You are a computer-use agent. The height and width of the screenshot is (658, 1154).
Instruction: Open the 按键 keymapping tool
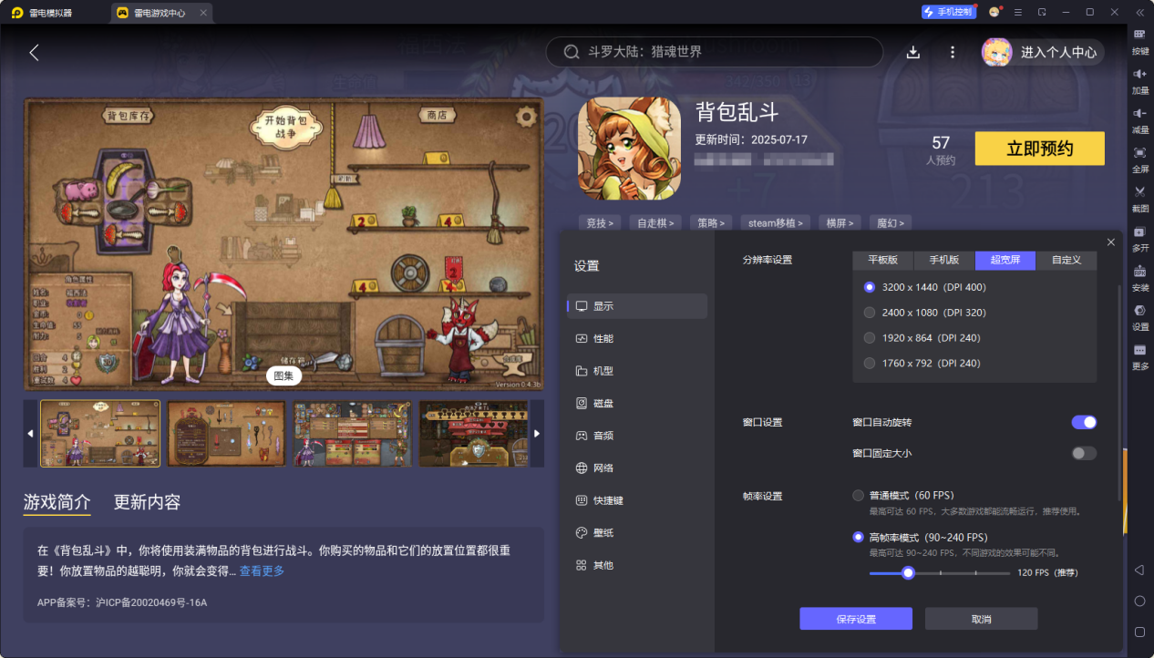click(1139, 41)
